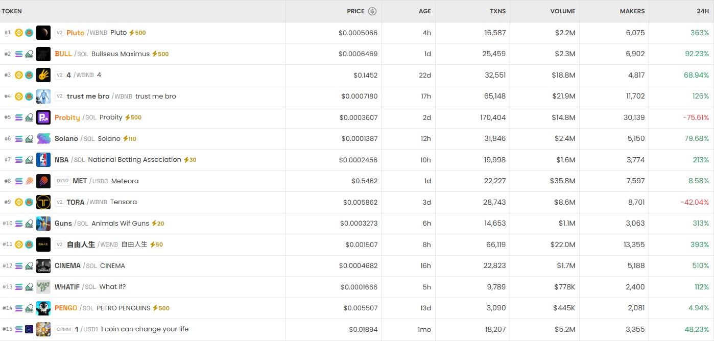The image size is (714, 341).
Task: Toggle the price currency dollar icon
Action: coord(372,11)
